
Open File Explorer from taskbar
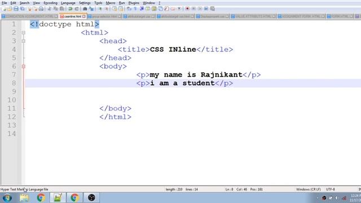(24, 198)
